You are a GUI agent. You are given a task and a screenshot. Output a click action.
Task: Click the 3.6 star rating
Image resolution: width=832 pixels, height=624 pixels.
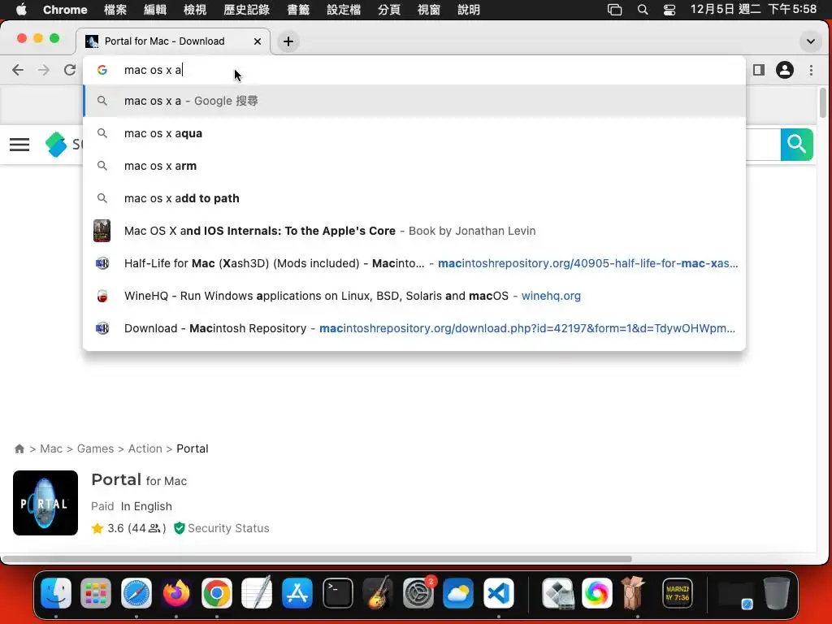click(128, 528)
